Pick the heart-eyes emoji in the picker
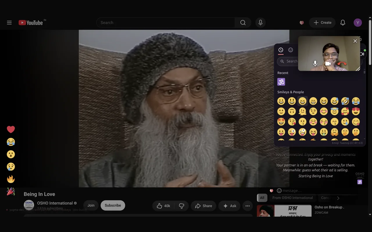Image resolution: width=372 pixels, height=232 pixels. (356, 111)
